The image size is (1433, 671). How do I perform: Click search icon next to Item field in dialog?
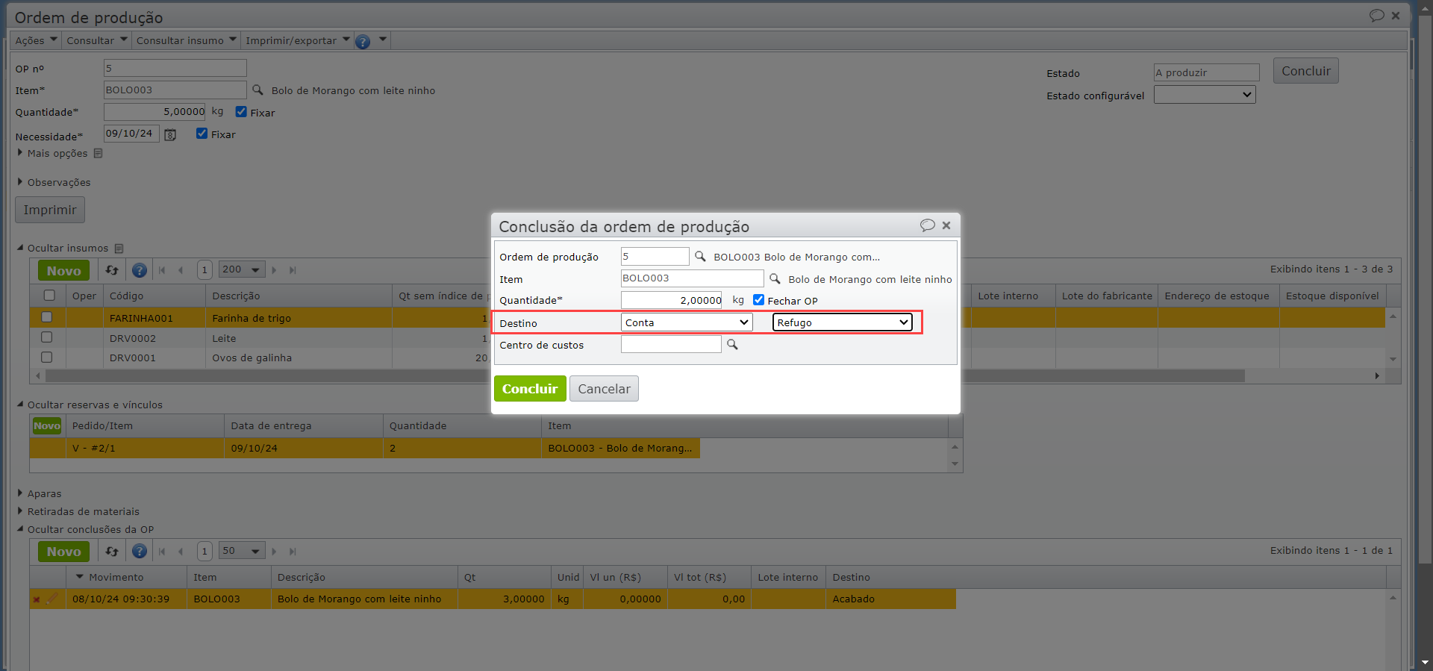coord(775,278)
